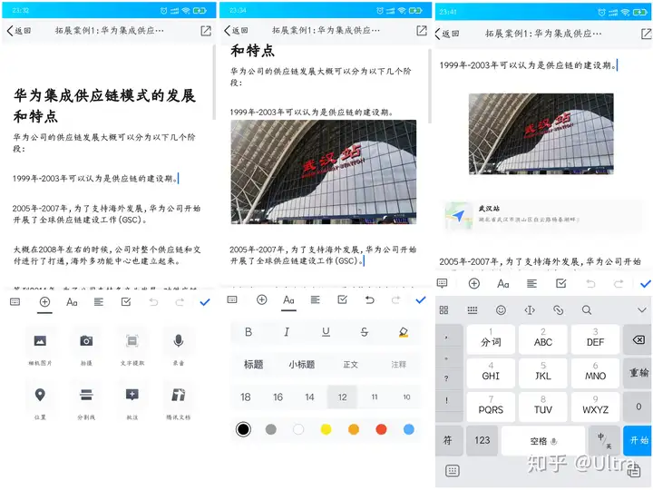Tap 返回 back in the keyboard screen header
Viewport: 653px width, 490px height.
(447, 34)
